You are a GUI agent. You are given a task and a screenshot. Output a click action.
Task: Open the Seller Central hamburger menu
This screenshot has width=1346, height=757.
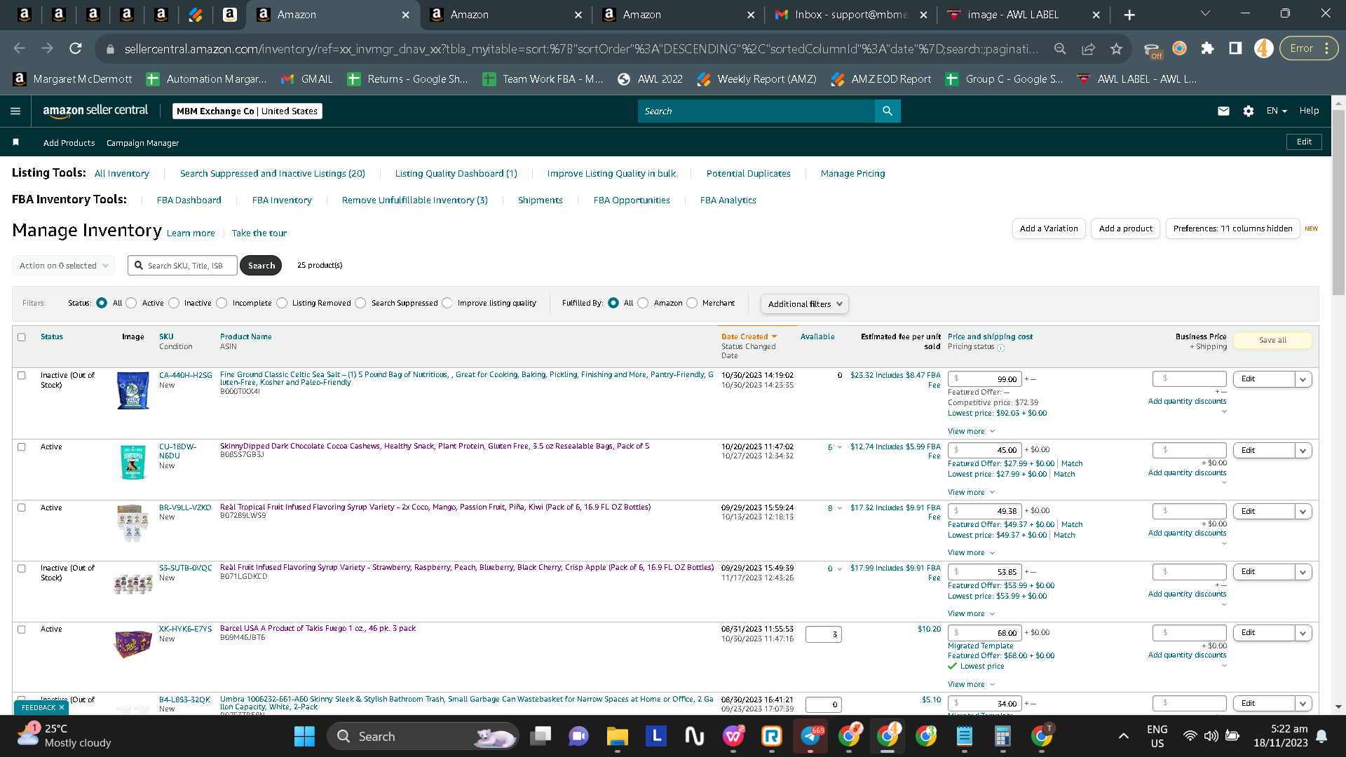15,111
